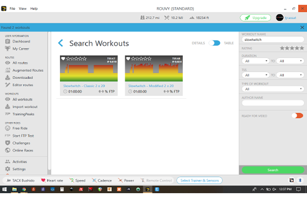Click the Workout Name input field

click(x=272, y=39)
